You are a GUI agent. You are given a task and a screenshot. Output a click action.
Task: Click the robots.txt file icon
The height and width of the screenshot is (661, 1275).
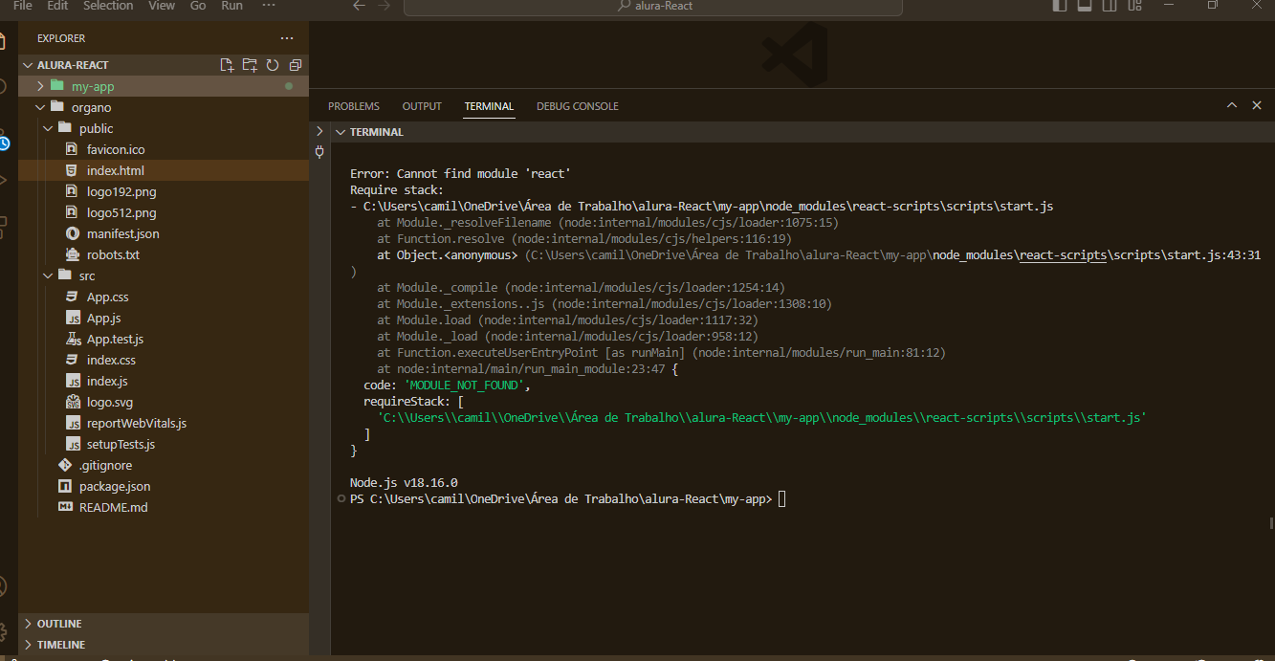coord(72,254)
